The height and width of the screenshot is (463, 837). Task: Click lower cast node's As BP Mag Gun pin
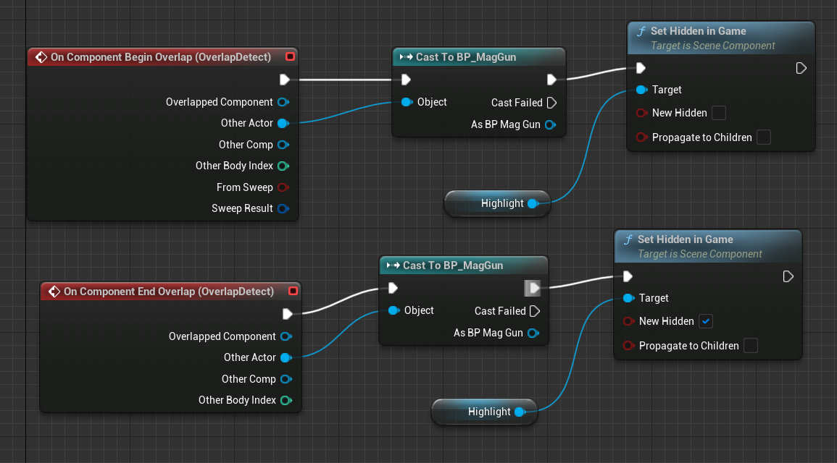click(x=533, y=333)
